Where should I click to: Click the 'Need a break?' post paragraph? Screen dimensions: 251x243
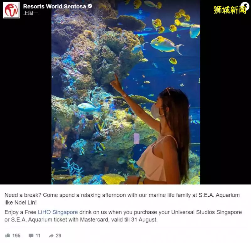click(122, 199)
